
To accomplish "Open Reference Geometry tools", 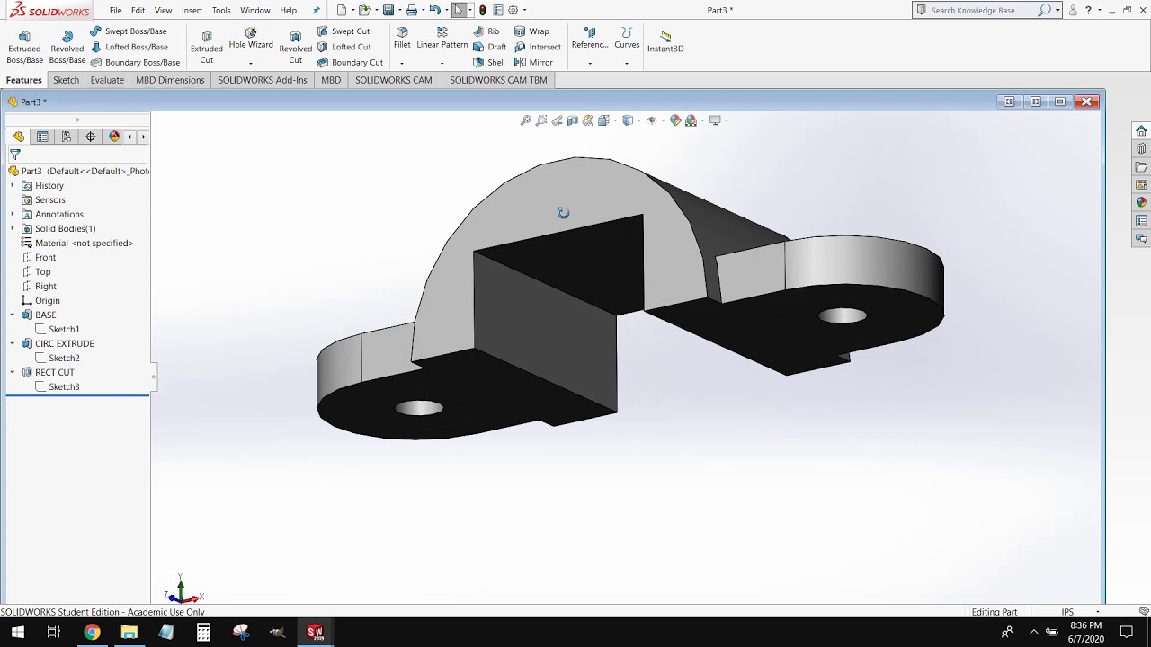I will [x=590, y=39].
